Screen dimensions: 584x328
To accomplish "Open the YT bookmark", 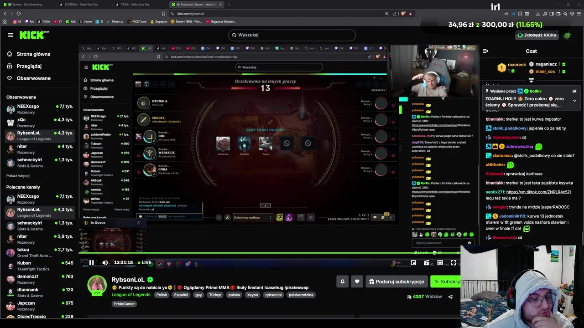I will (57, 21).
